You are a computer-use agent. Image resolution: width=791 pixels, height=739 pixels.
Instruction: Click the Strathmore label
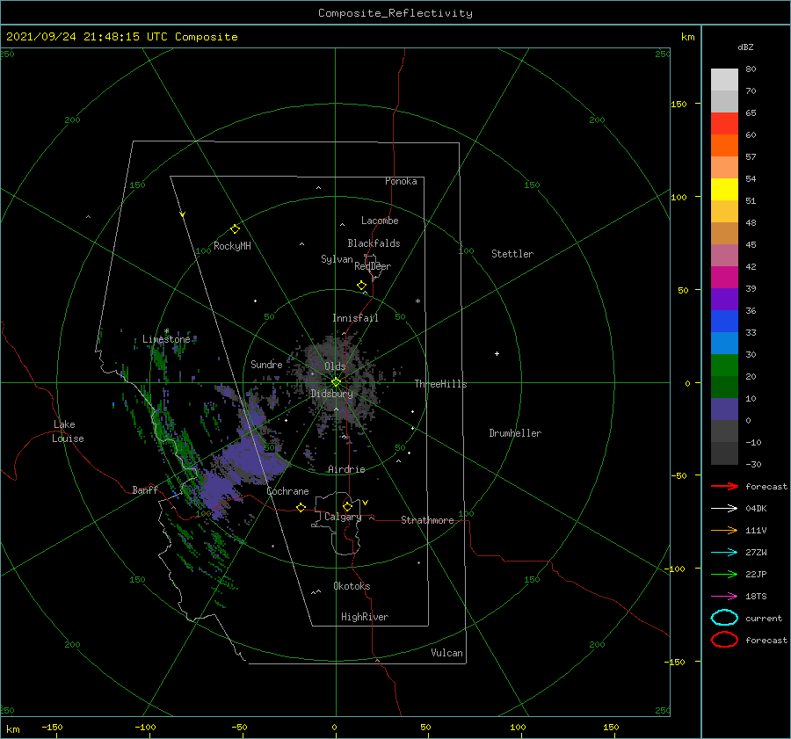(x=427, y=520)
